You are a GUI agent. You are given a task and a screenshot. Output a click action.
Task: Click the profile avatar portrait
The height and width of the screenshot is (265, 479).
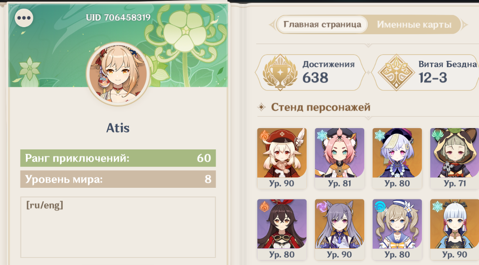pyautogui.click(x=118, y=74)
